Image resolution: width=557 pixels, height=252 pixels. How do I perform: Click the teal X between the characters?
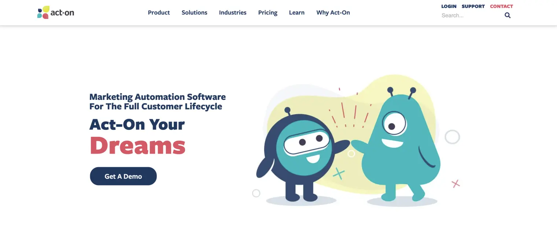pyautogui.click(x=339, y=173)
